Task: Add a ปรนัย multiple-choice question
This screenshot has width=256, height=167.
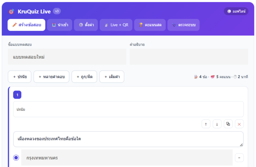Action: coord(20,77)
